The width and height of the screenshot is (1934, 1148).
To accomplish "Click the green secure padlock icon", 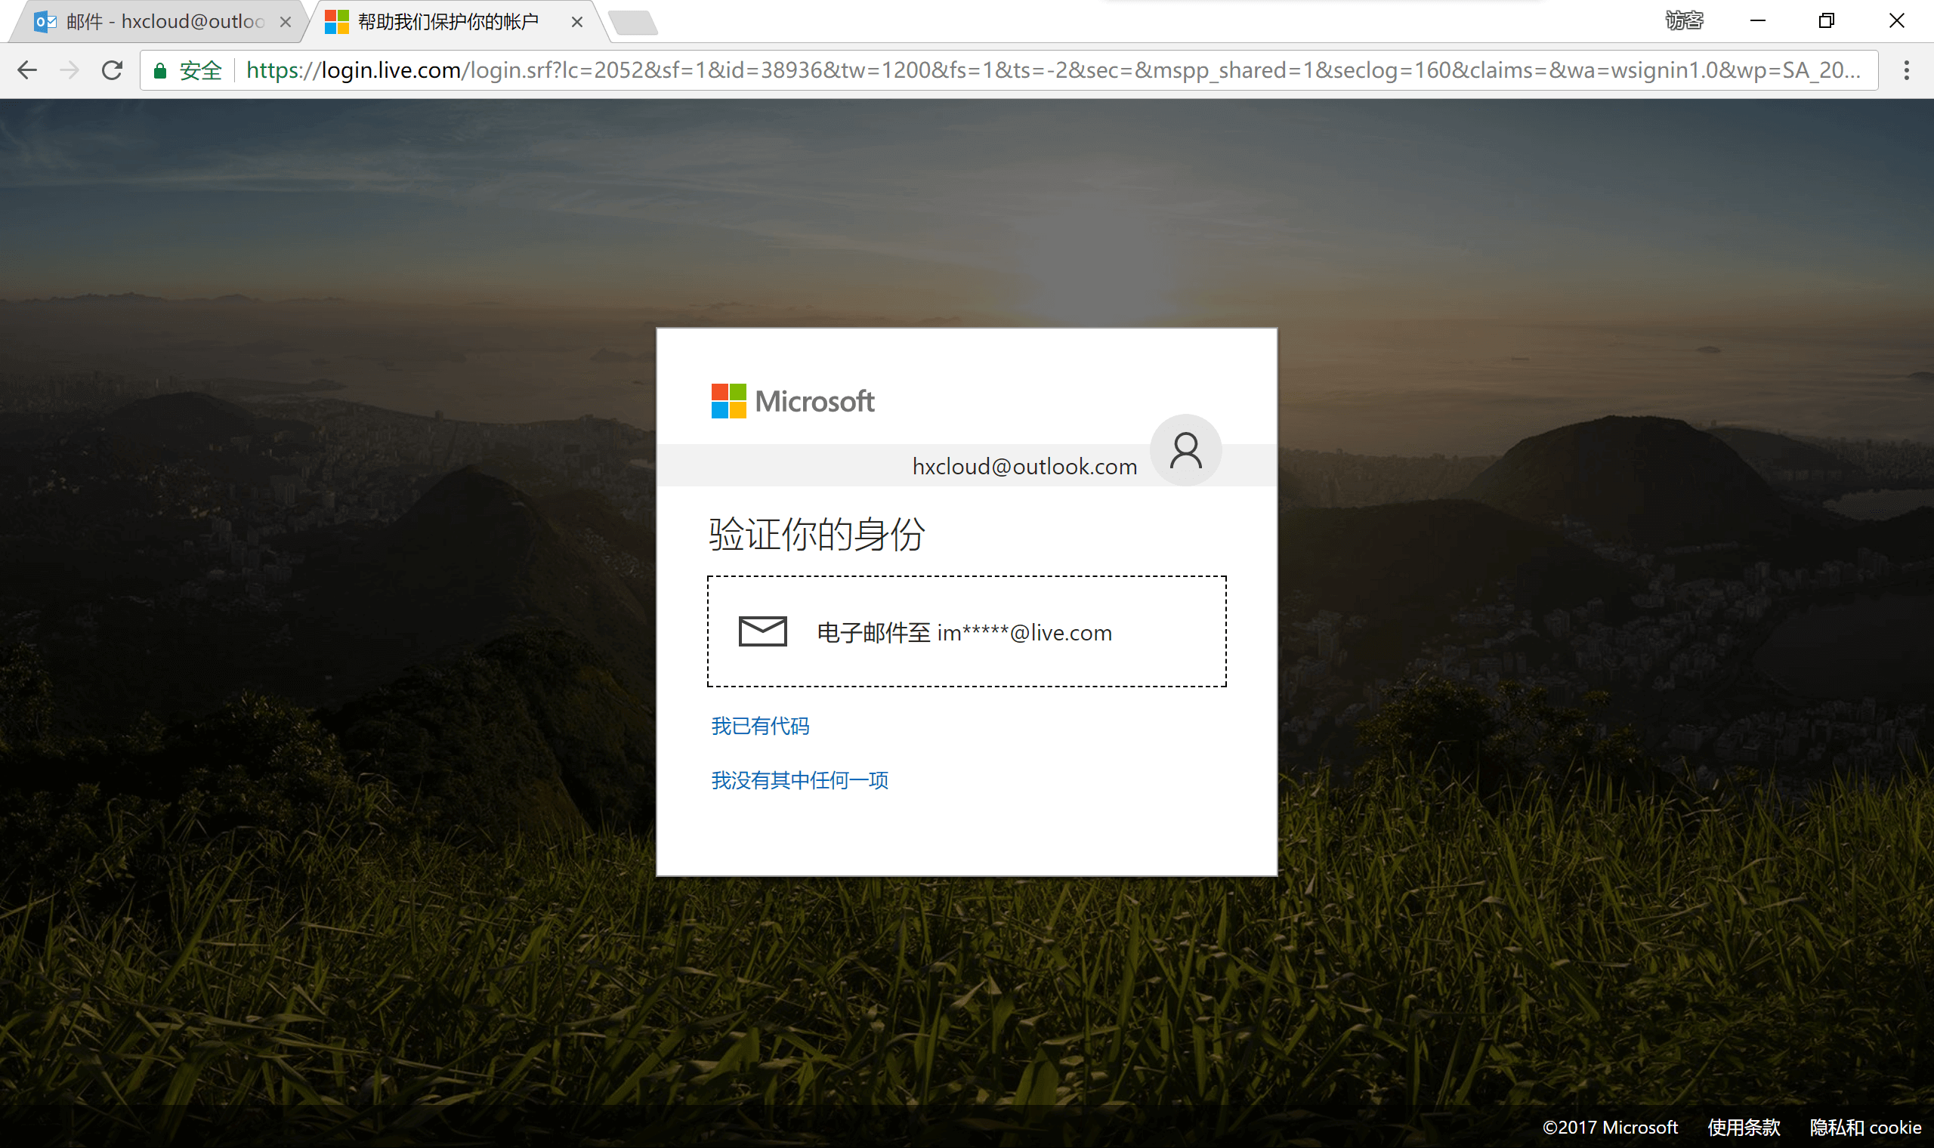I will tap(160, 71).
